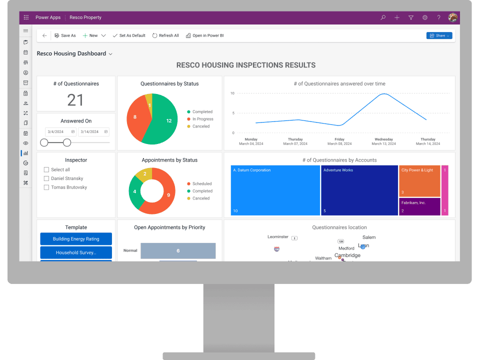Select the A. Datum Corporation treemap tile
The image size is (480, 360).
coord(275,190)
